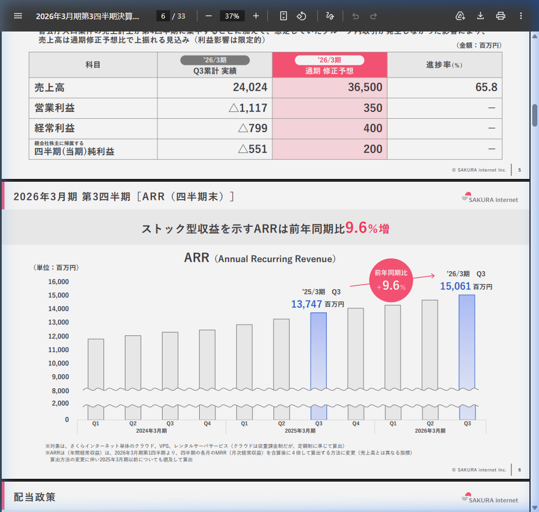539x512 pixels.
Task: Rotate the document counterclockwise
Action: coord(301,16)
